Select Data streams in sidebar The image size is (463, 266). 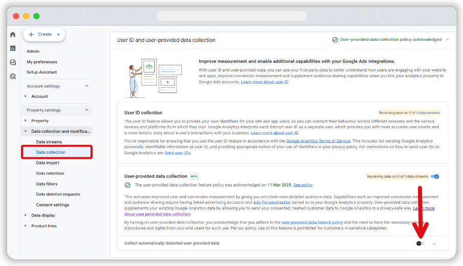click(x=49, y=141)
